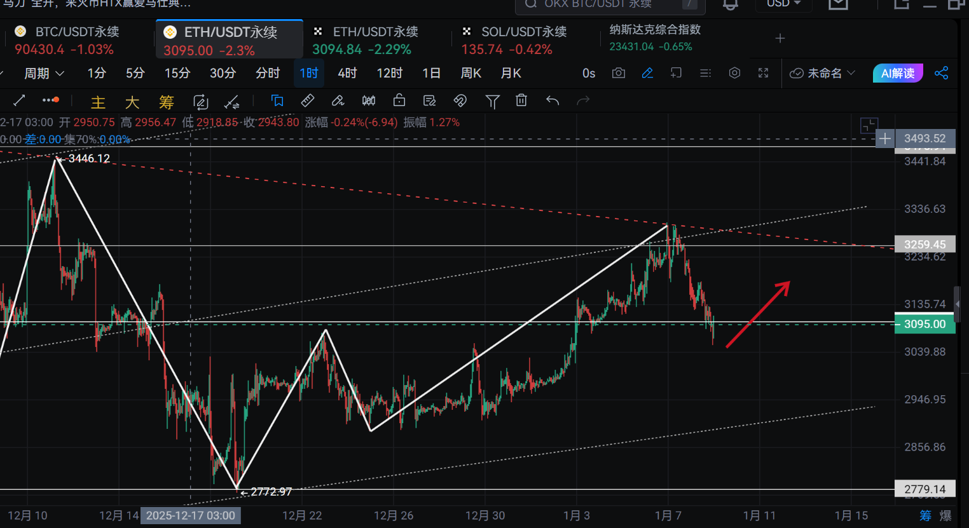Open the USD currency dropdown
The image size is (969, 528).
tap(783, 4)
